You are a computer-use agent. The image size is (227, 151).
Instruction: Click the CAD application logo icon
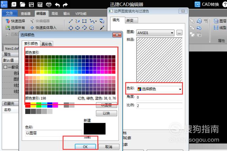[x=4, y=4]
